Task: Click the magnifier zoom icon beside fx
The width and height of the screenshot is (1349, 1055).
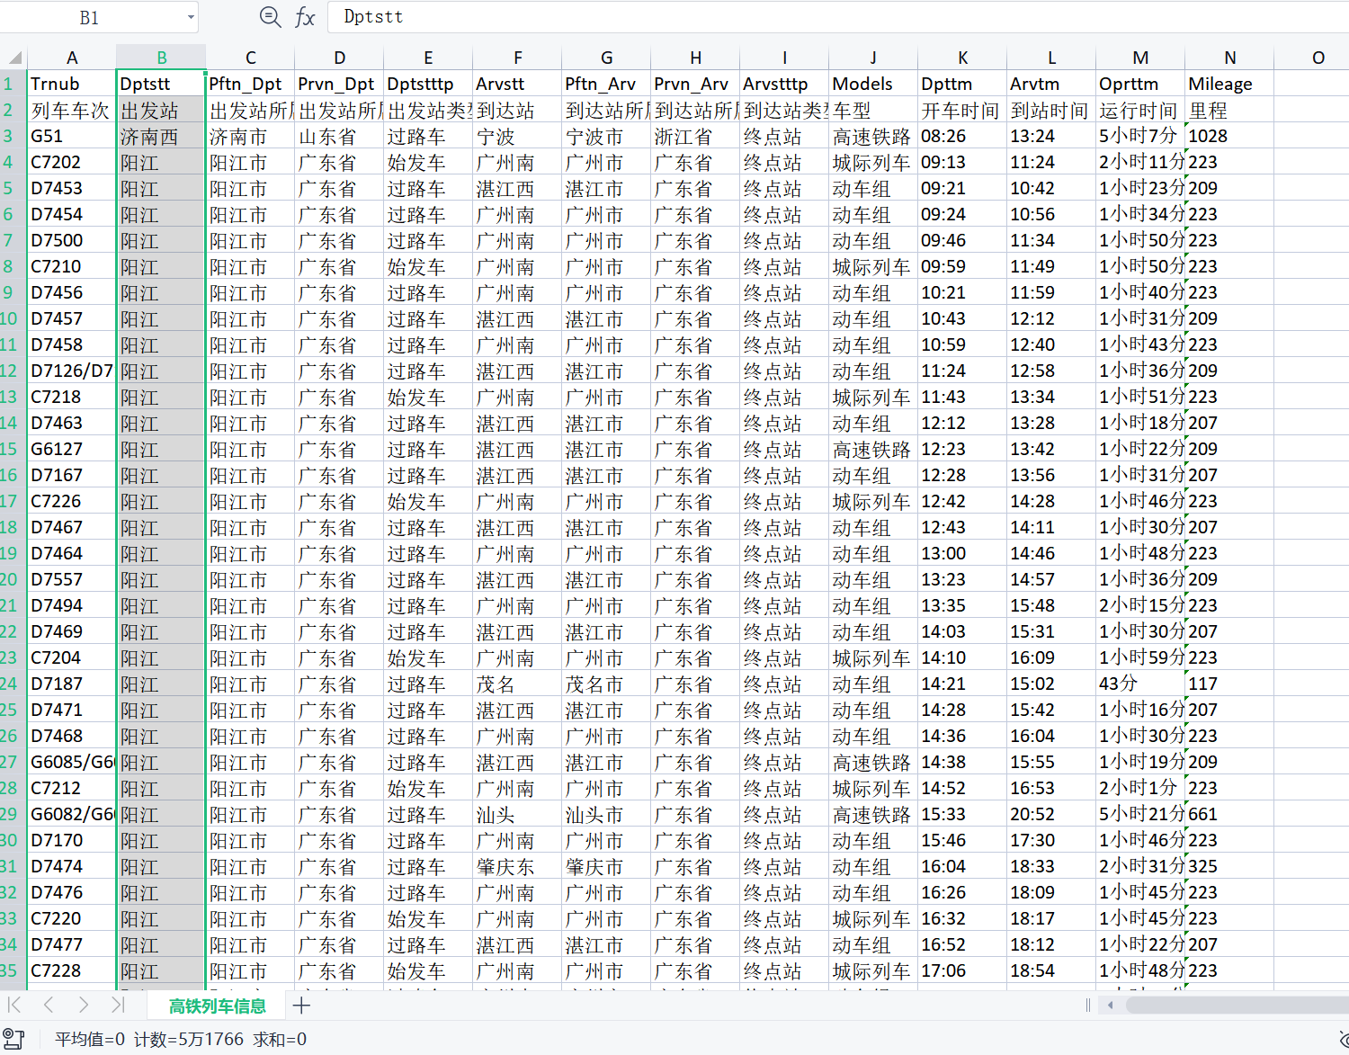Action: (x=270, y=16)
